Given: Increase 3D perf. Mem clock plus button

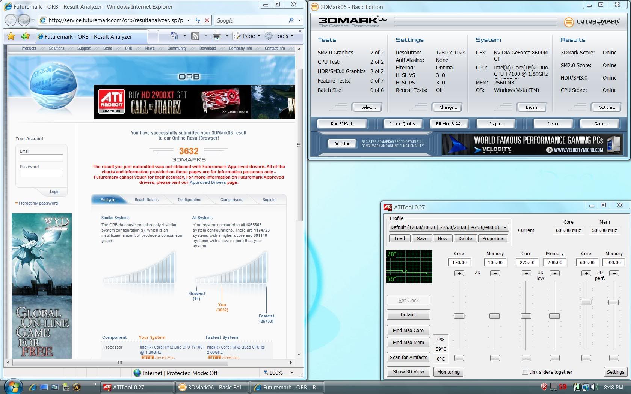Looking at the screenshot, I should 614,273.
